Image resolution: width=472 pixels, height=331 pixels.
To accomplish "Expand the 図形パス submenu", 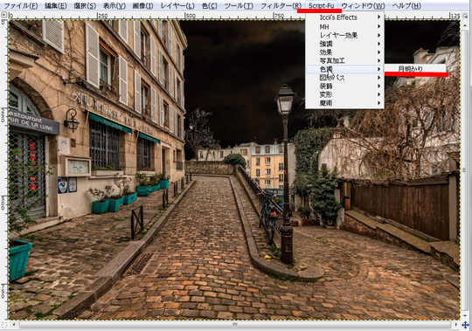I will (x=344, y=78).
